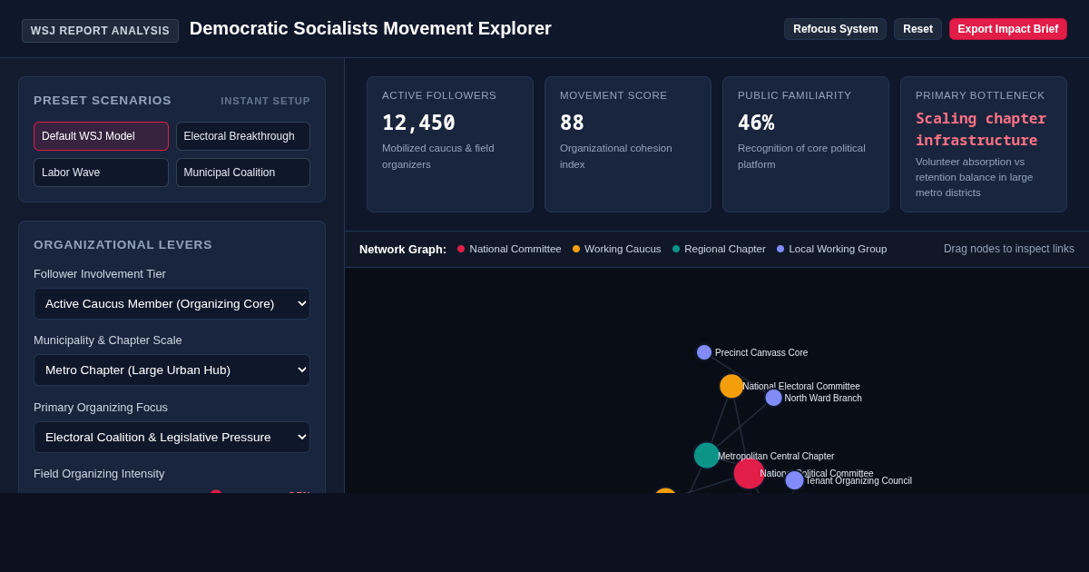This screenshot has height=572, width=1089.
Task: Select the Default WSJ Model preset
Action: tap(101, 136)
